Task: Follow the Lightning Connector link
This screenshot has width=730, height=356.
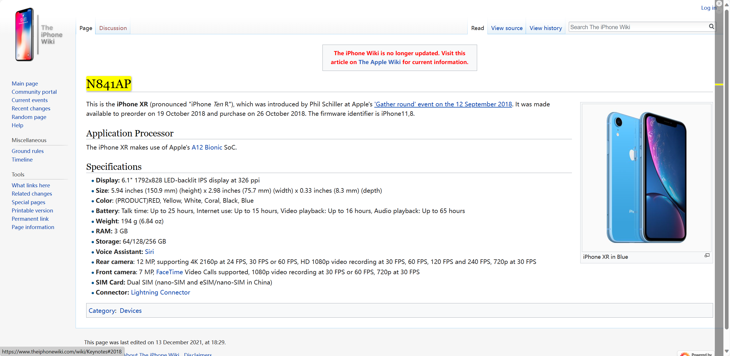Action: coord(160,292)
